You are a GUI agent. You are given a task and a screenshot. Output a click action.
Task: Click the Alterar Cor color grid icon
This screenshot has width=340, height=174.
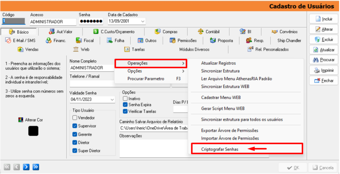coord(21,120)
